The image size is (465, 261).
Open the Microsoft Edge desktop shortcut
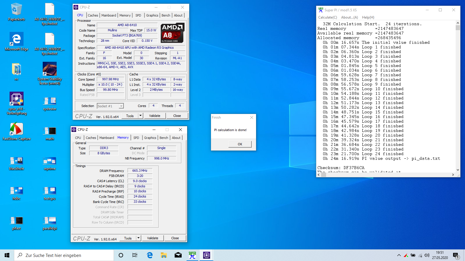(x=17, y=41)
